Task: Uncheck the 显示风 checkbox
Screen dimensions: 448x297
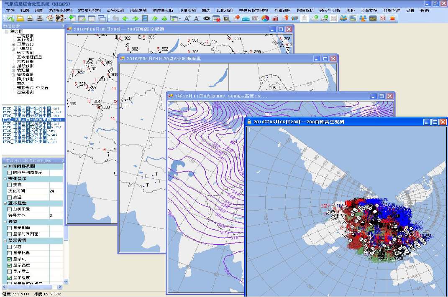Action: point(10,259)
